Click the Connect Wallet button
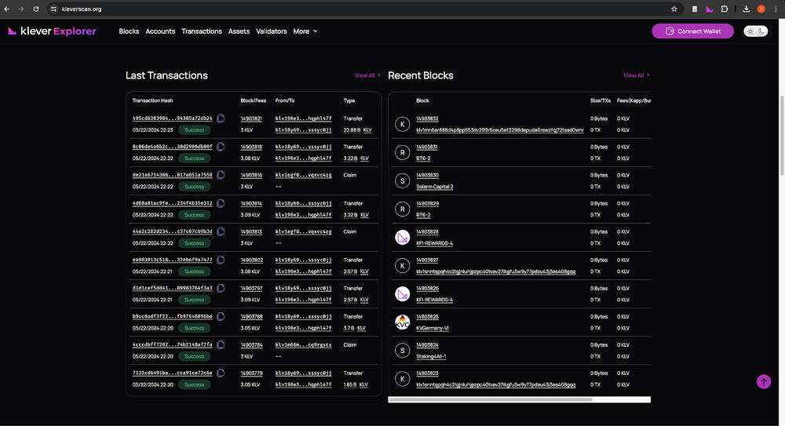 693,31
